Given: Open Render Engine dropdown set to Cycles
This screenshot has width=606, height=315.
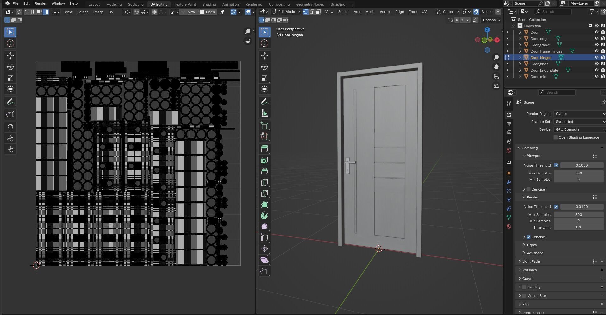Looking at the screenshot, I should point(580,114).
